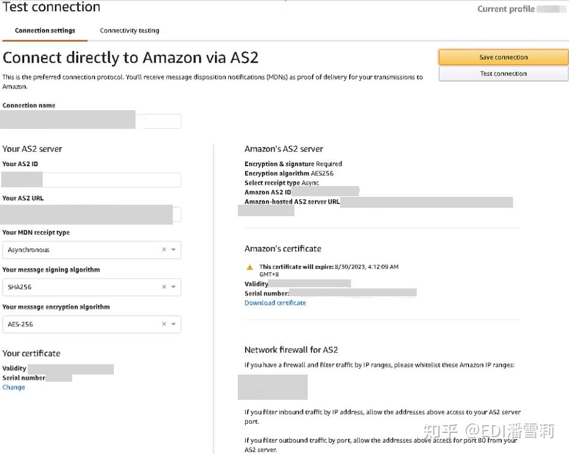
Task: Click the AES-256 dropdown chevron arrow
Action: tap(173, 324)
